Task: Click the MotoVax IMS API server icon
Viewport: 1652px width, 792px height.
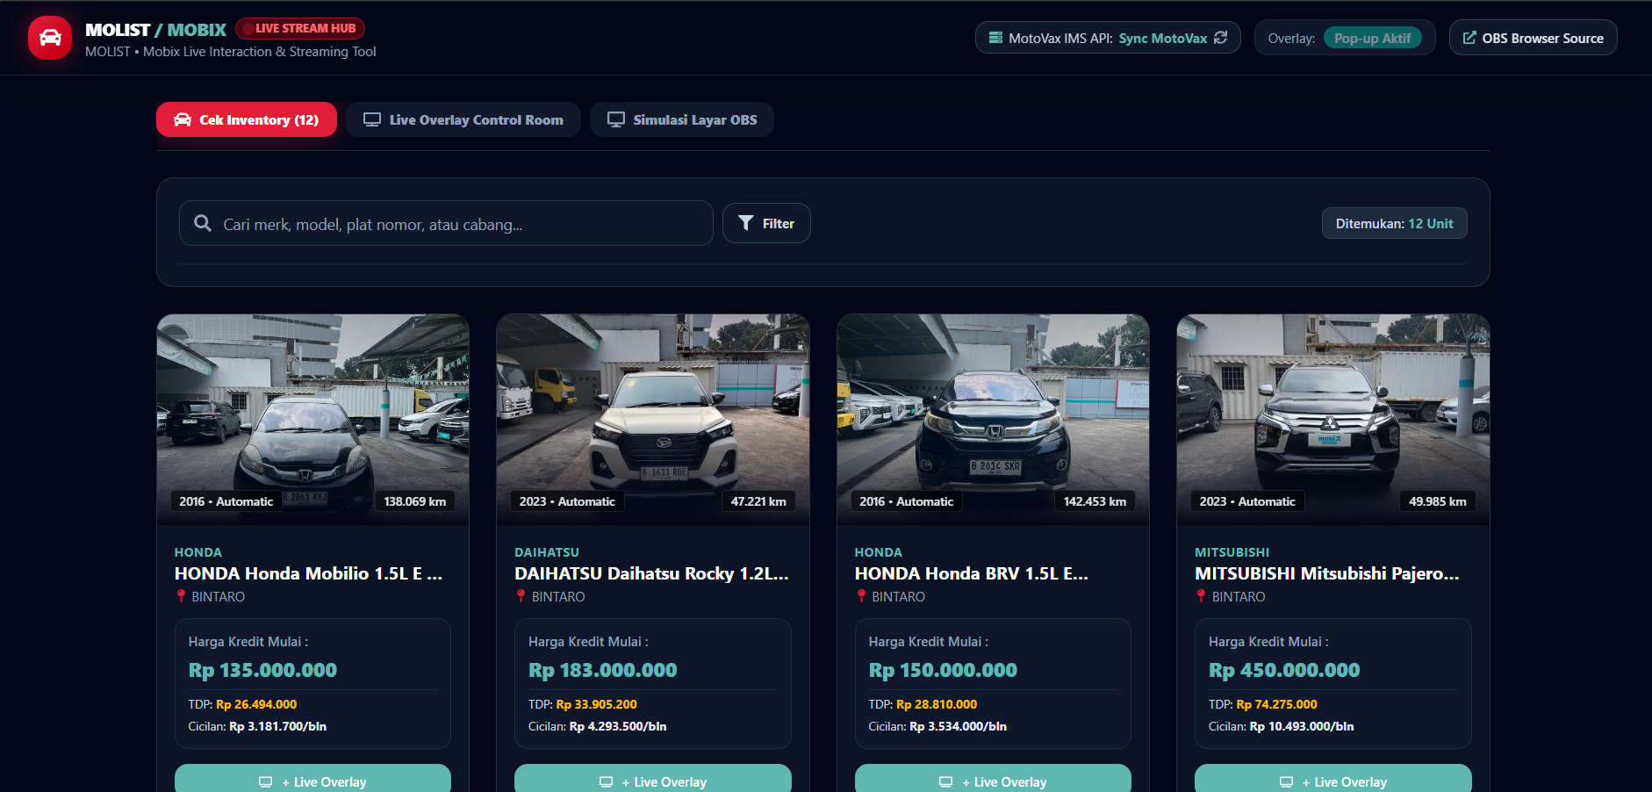Action: click(x=995, y=38)
